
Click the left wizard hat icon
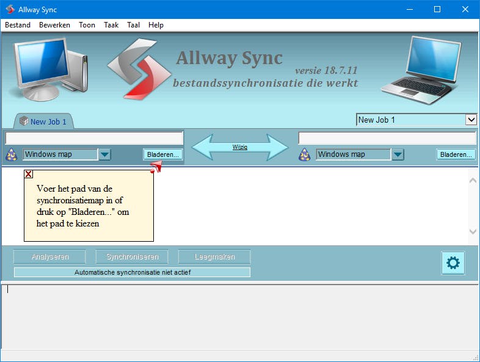(x=12, y=154)
